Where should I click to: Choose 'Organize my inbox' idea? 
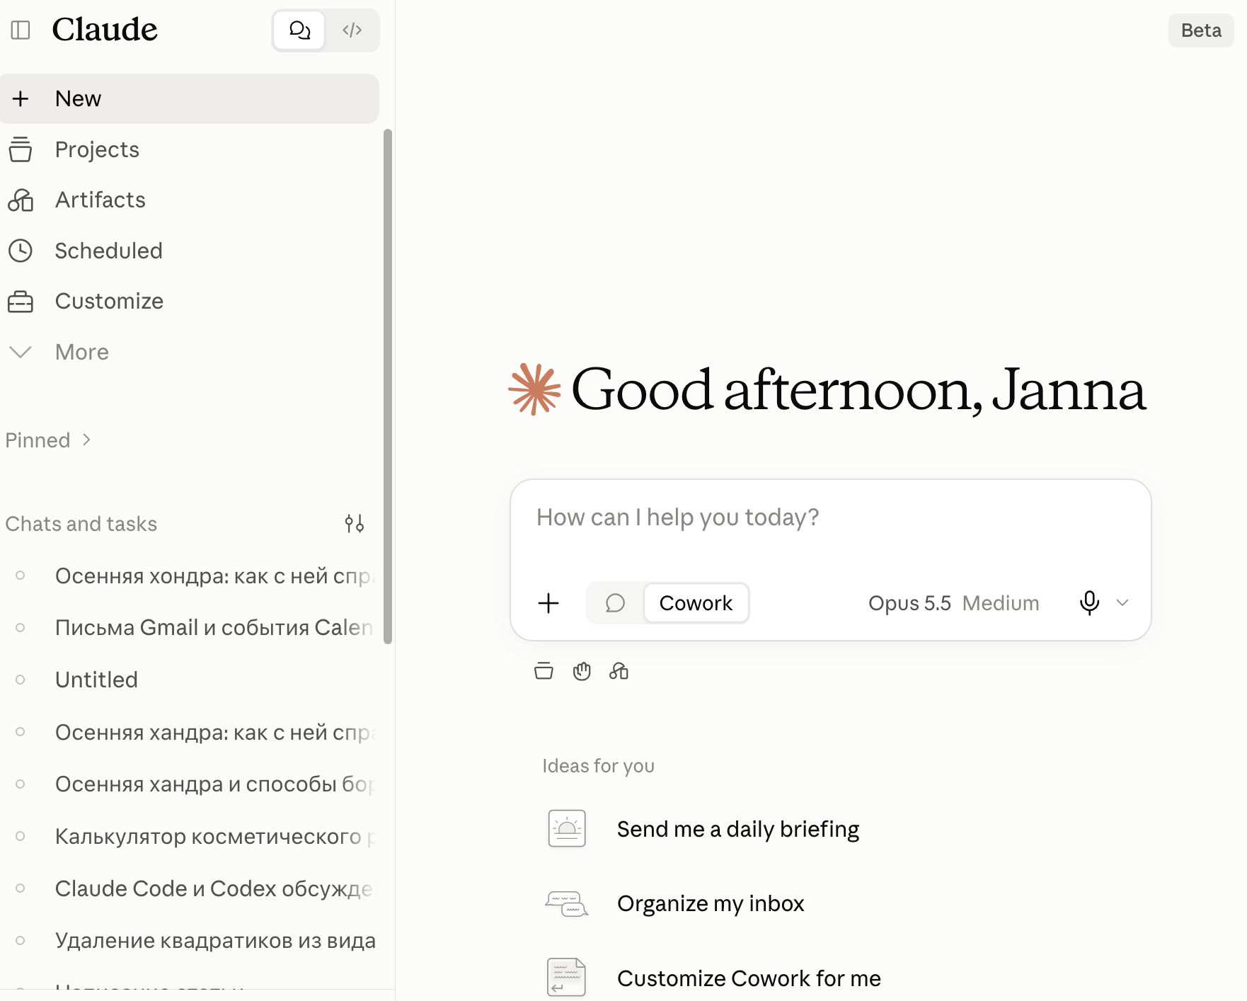pyautogui.click(x=711, y=904)
